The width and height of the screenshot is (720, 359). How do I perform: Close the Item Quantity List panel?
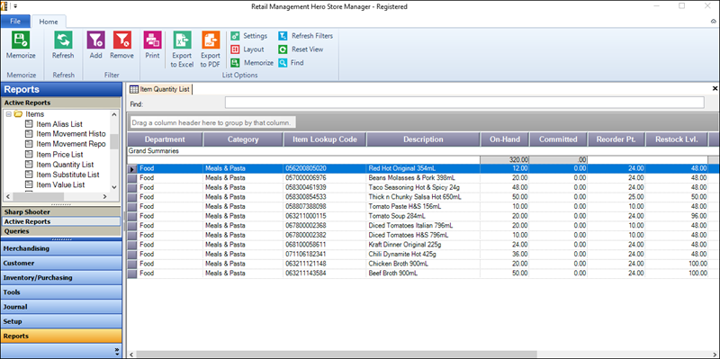(x=715, y=88)
